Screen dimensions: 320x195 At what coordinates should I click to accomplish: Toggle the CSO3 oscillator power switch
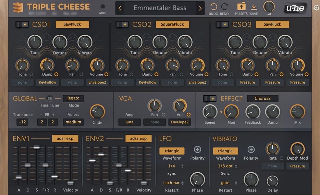[222, 24]
